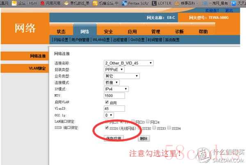Toggle the 启用 VLAN checkbox
246x165 pixels.
click(107, 102)
